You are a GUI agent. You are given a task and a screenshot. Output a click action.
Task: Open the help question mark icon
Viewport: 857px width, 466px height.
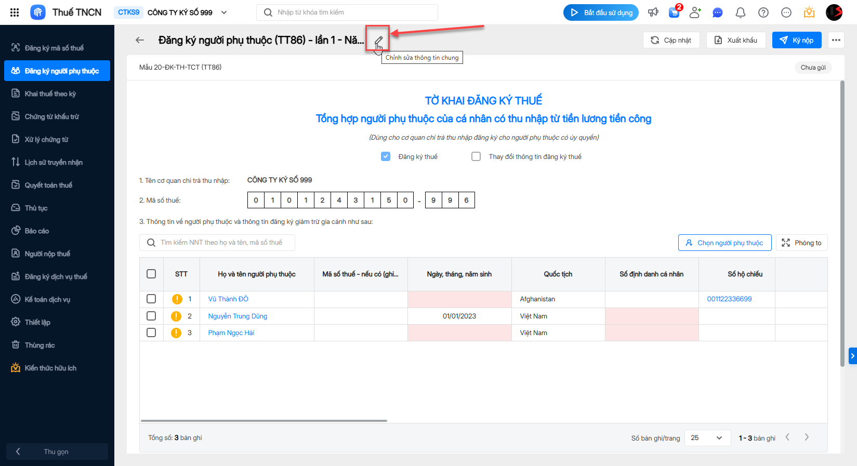(763, 12)
